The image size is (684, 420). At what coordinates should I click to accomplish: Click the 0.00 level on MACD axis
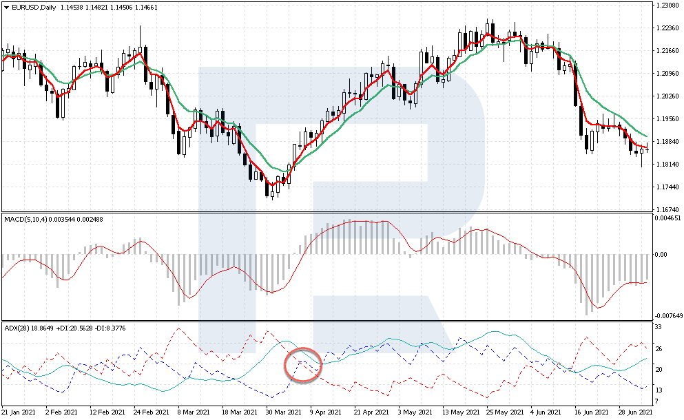660,255
